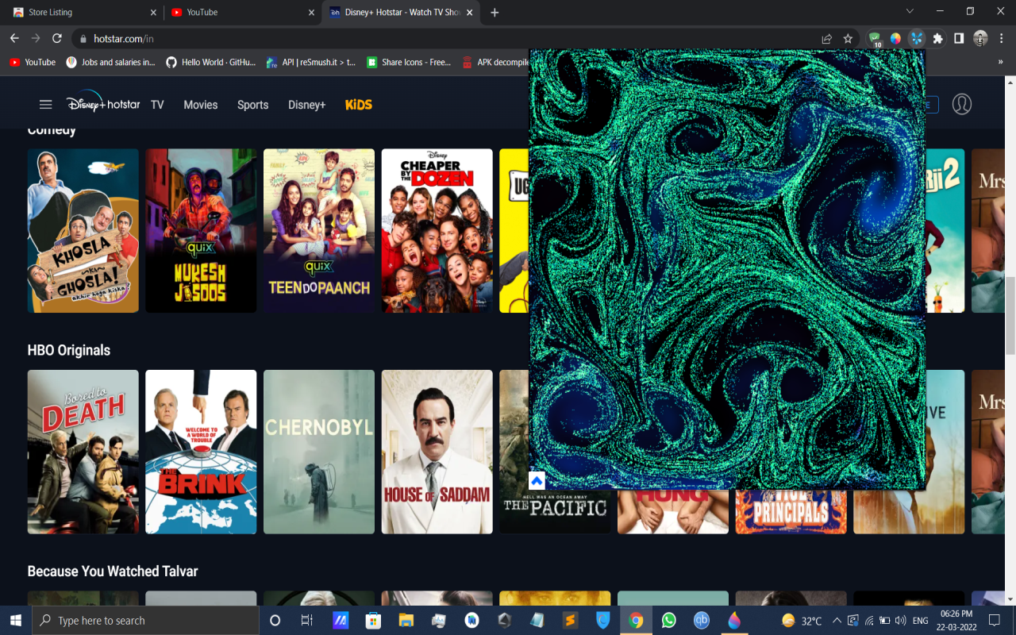Open WhatsApp from the taskbar
The height and width of the screenshot is (635, 1016).
click(x=668, y=621)
